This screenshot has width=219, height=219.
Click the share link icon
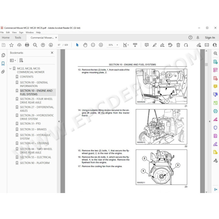point(199,45)
